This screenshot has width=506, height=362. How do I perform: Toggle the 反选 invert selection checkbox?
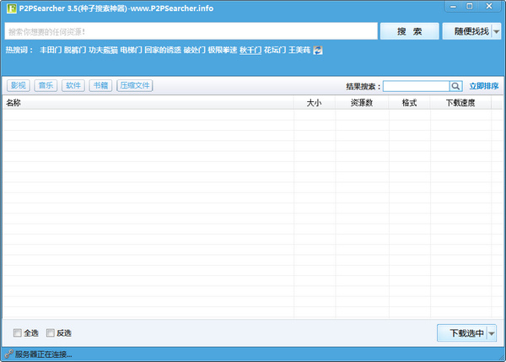[51, 332]
